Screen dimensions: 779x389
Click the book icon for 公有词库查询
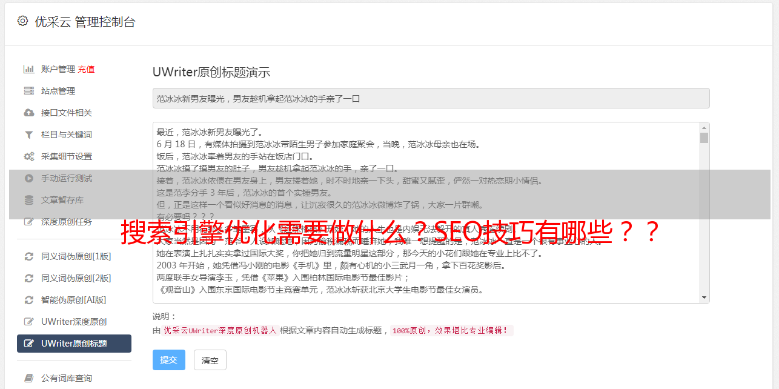point(28,378)
